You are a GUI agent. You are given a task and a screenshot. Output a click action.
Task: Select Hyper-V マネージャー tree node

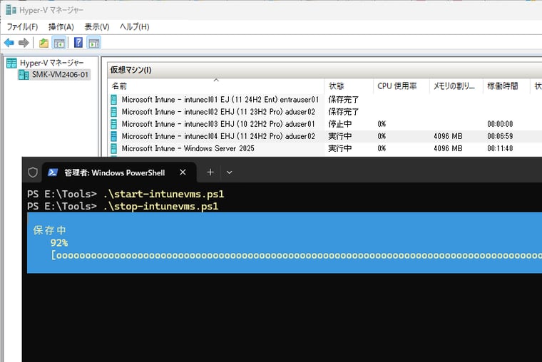tap(51, 63)
